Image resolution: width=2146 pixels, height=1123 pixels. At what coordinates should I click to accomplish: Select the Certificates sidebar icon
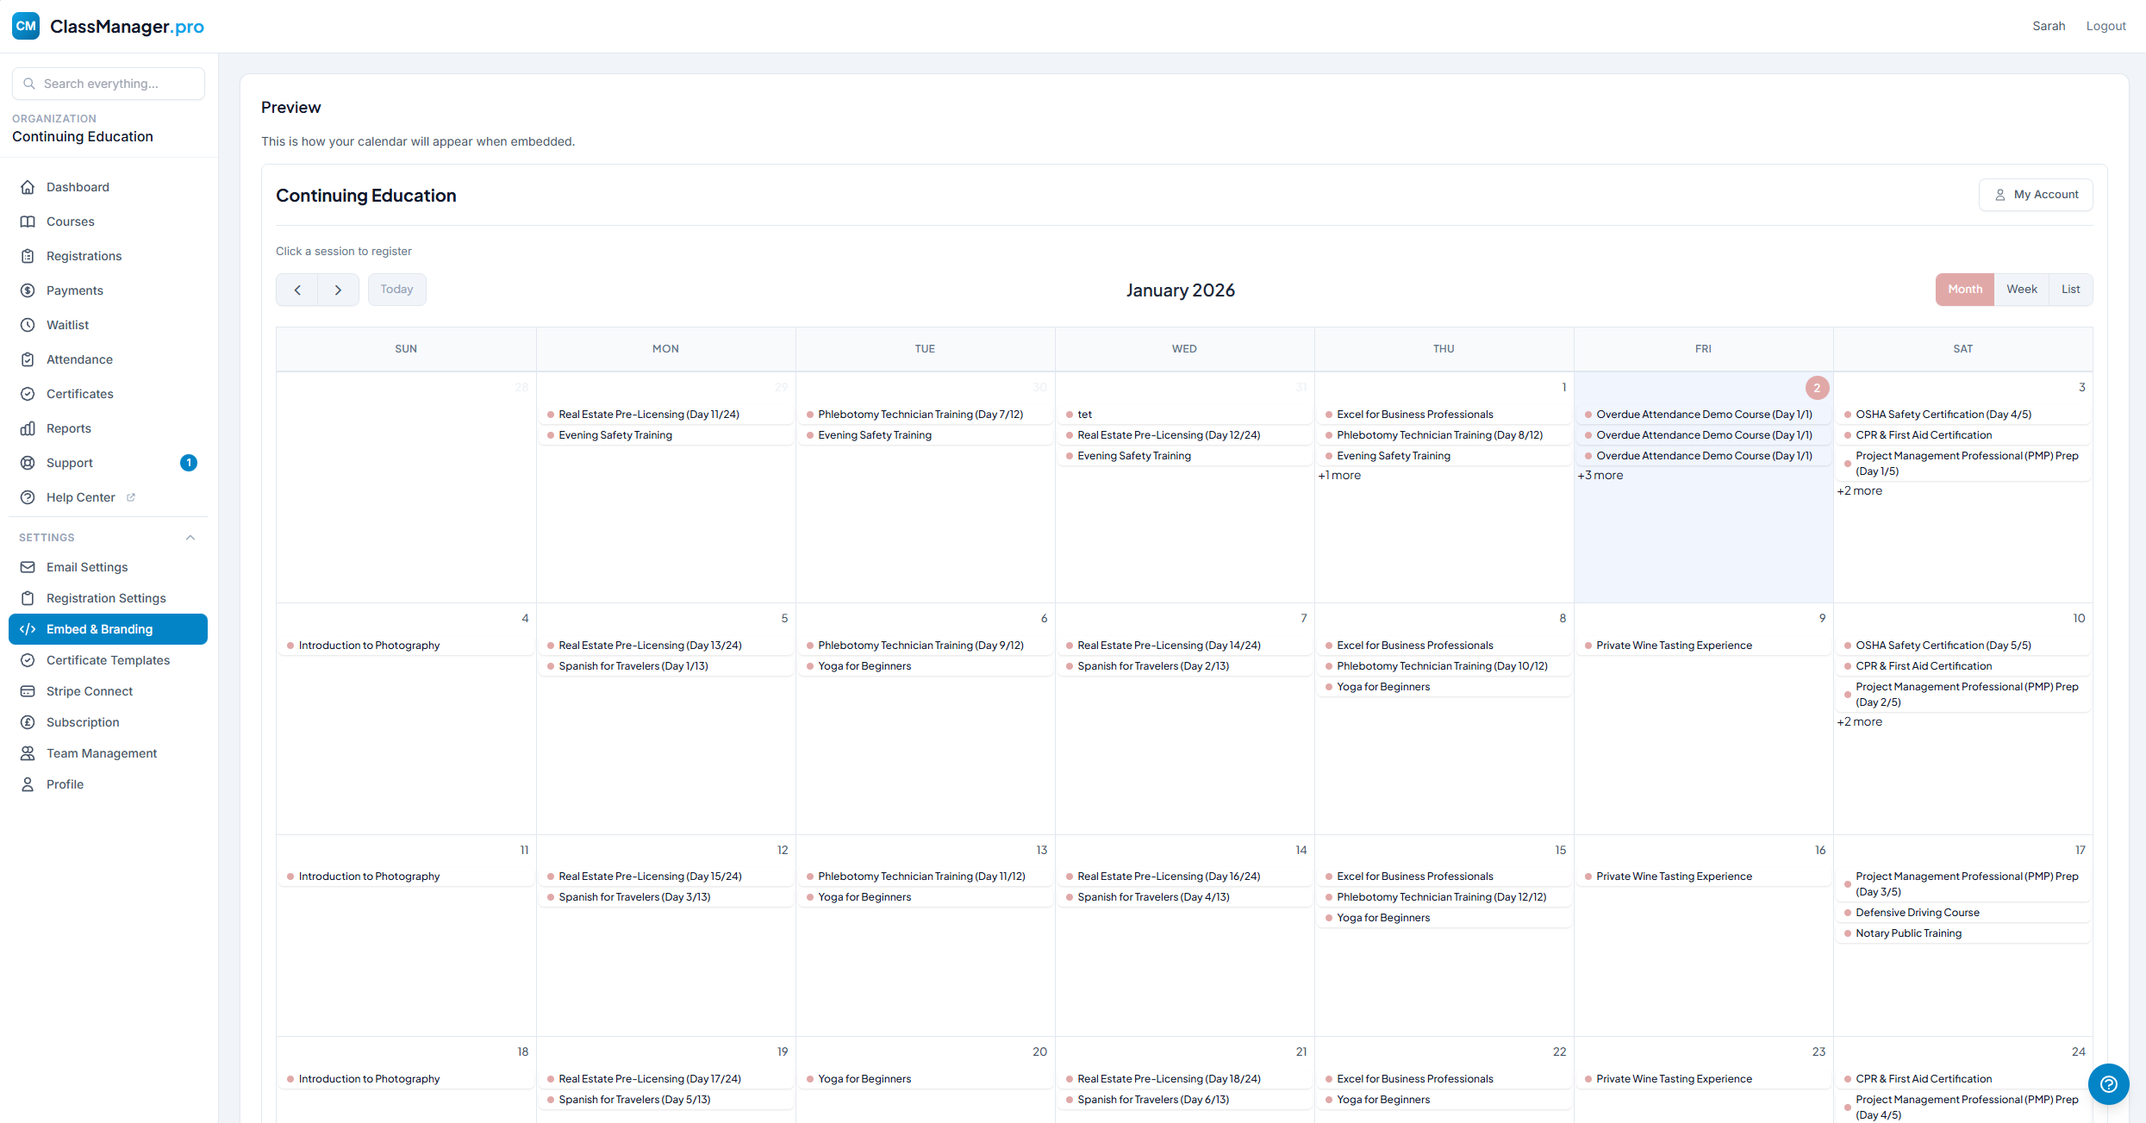coord(28,393)
